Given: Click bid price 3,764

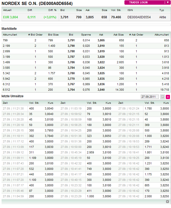Looking at the screenshot, I should (x=71, y=90).
